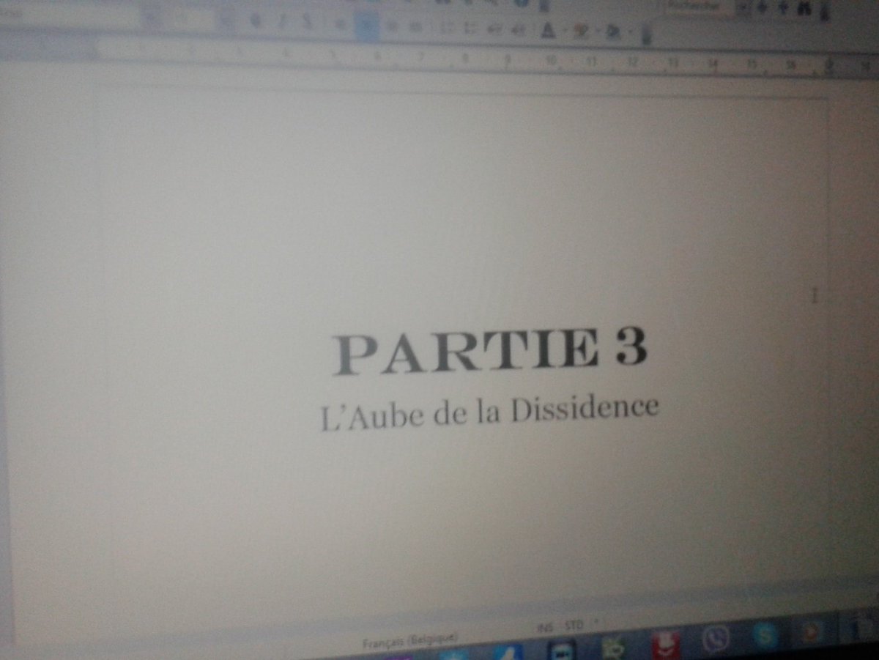The height and width of the screenshot is (660, 879).
Task: Click the subtitle L'Aube de la Dissidence
Action: click(x=489, y=412)
